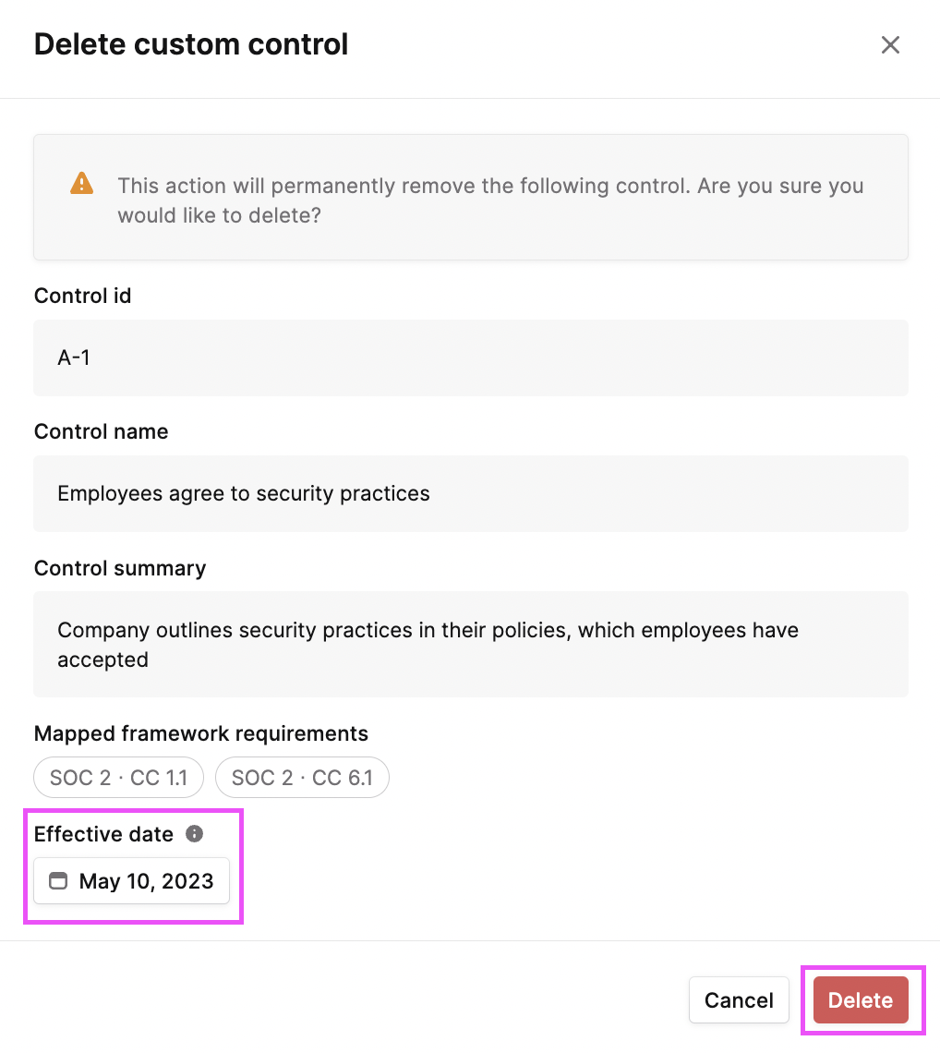Cancel the control deletion

click(x=739, y=1000)
